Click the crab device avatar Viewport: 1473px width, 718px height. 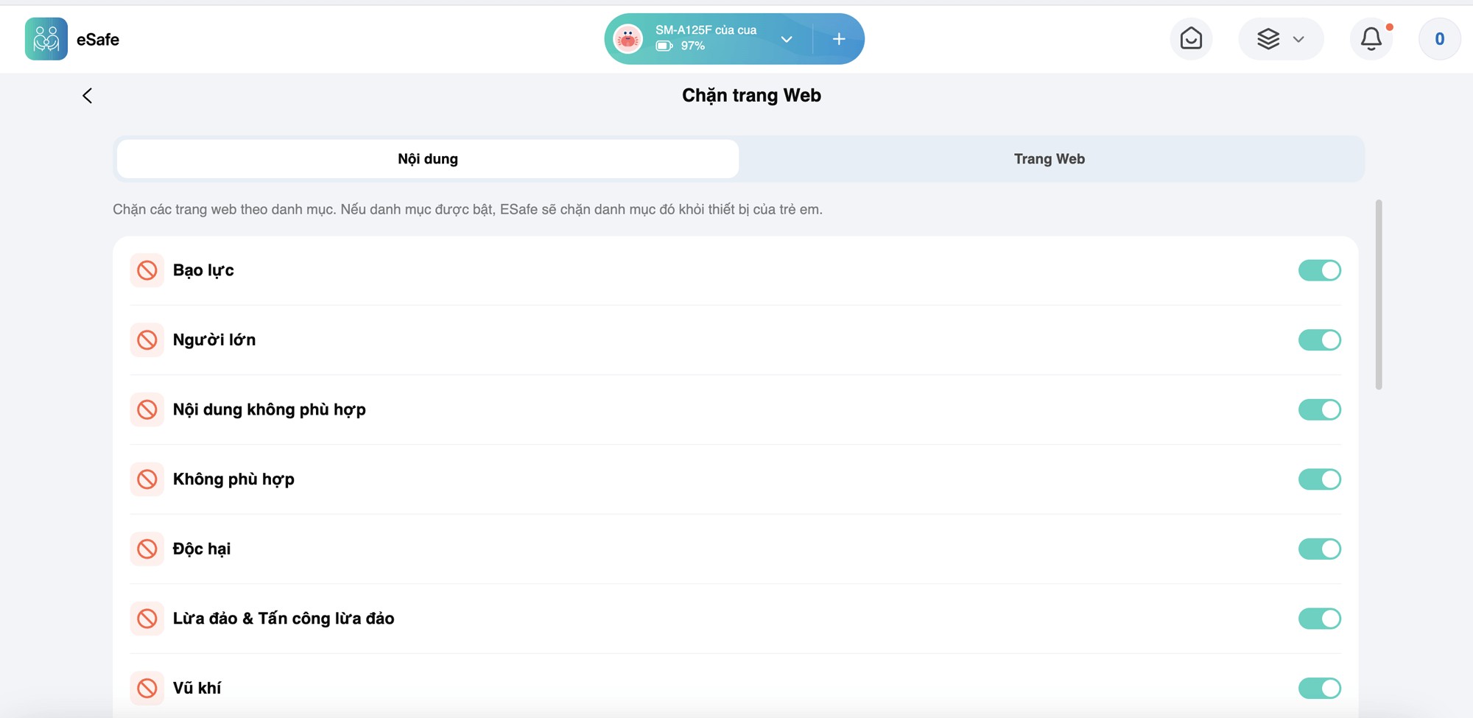click(x=627, y=39)
